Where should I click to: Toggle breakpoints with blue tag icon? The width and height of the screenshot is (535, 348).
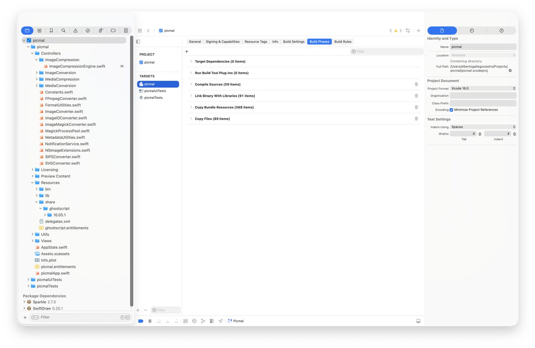click(x=141, y=321)
